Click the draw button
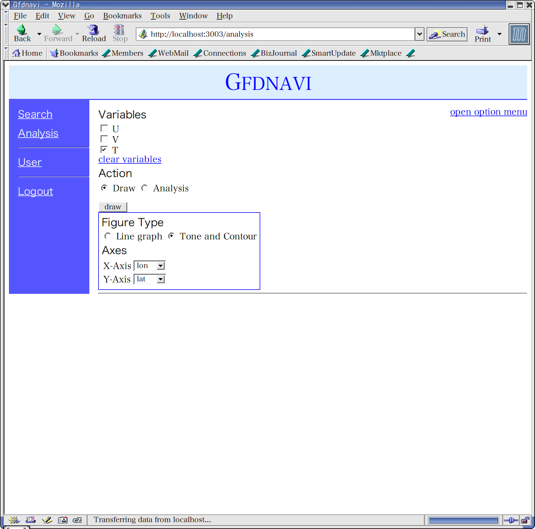 113,207
